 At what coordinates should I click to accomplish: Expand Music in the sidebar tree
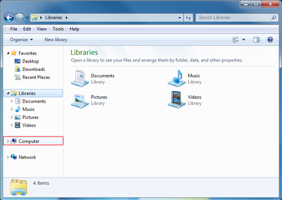pos(12,109)
